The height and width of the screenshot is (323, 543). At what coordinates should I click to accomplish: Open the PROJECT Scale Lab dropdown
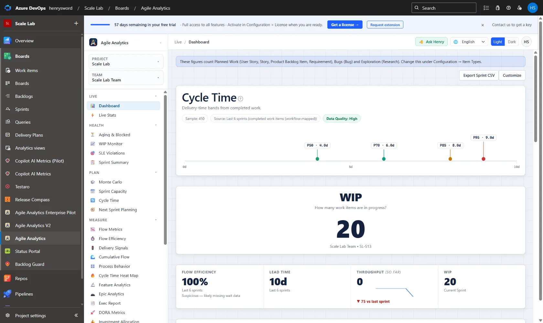pos(126,61)
